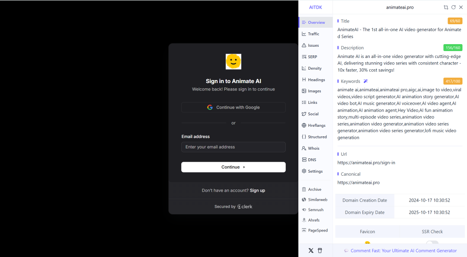Click the X (Twitter) icon at panel bottom

point(311,251)
